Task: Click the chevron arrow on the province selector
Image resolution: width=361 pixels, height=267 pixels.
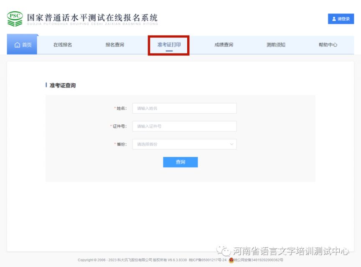Action: 232,144
